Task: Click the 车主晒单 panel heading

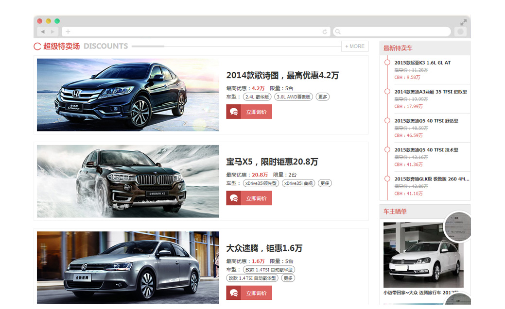Action: tap(395, 211)
